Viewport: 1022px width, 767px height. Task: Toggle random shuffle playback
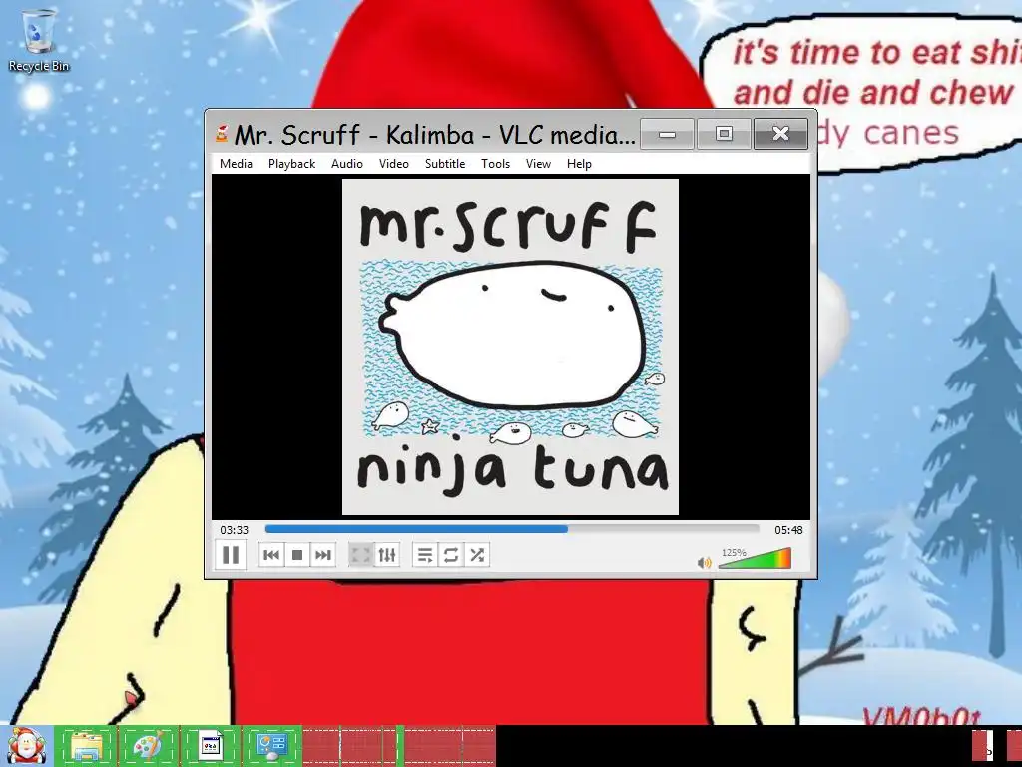coord(477,555)
